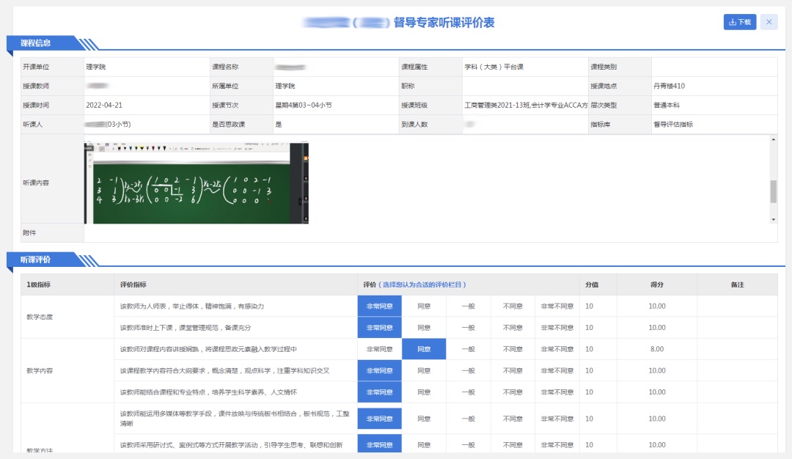792x459 pixels.
Task: Click the content box scrollbar up arrow
Action: pyautogui.click(x=773, y=139)
